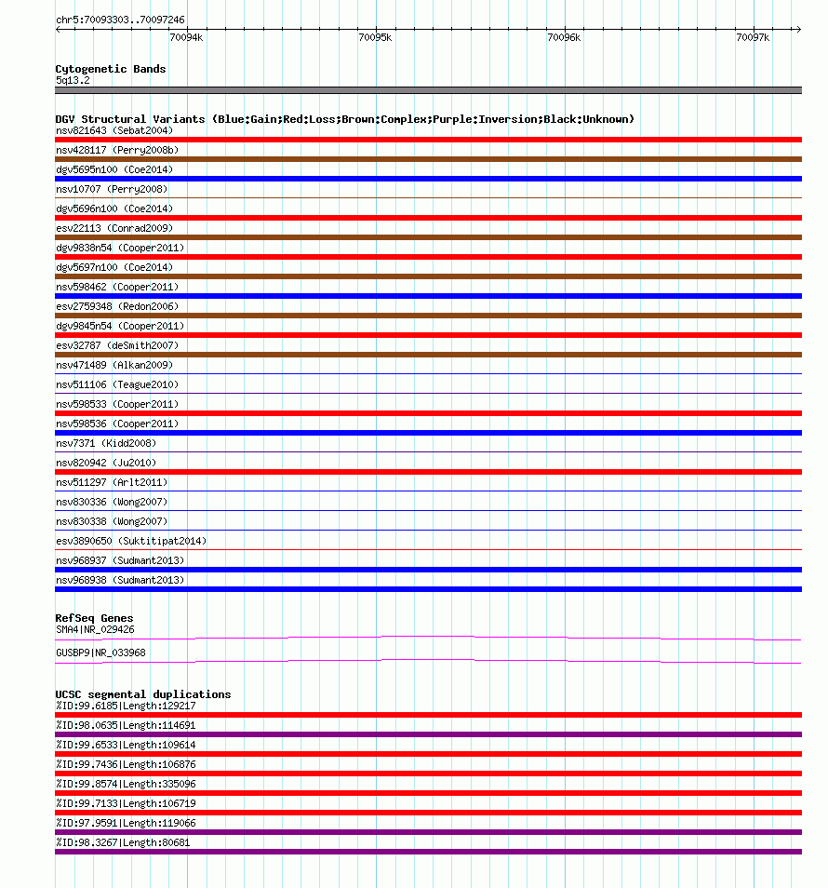Open dgv9838n54 (Cooper2011) variant label
Screen dimensions: 828x888
(x=120, y=248)
